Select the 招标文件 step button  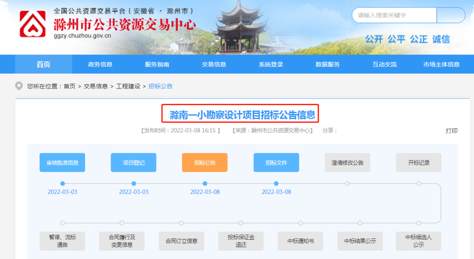276,163
